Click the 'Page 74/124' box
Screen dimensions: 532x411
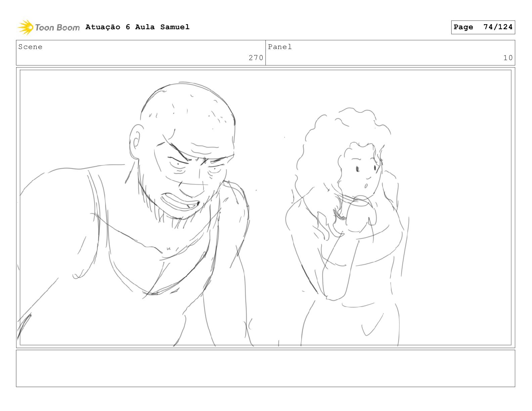pos(483,27)
